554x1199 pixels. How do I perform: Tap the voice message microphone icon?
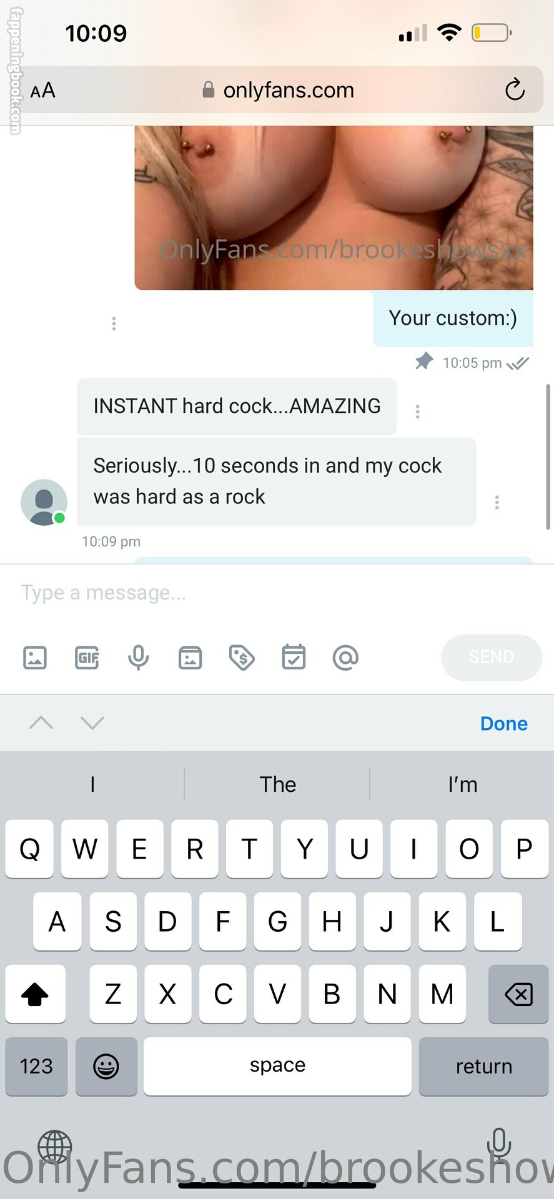pos(139,658)
